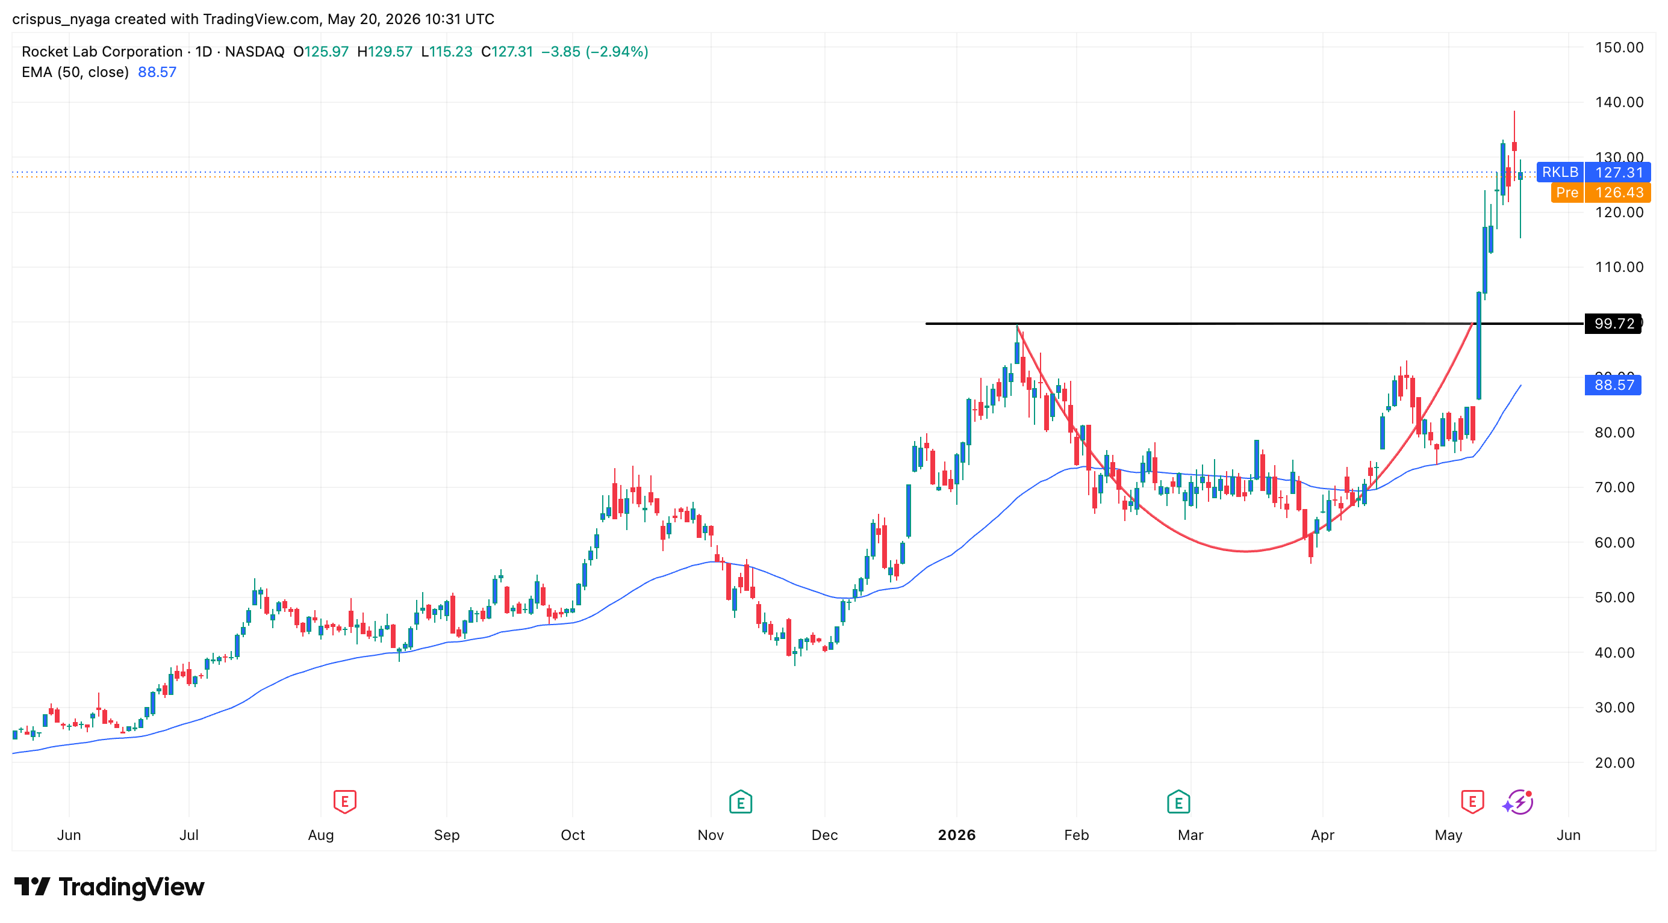This screenshot has width=1668, height=923.
Task: Click the November earnings marker icon
Action: [x=740, y=802]
